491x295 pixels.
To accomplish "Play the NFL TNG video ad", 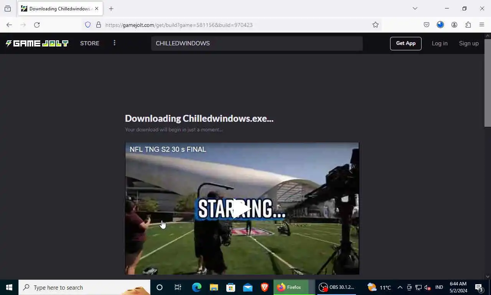I will tap(241, 209).
